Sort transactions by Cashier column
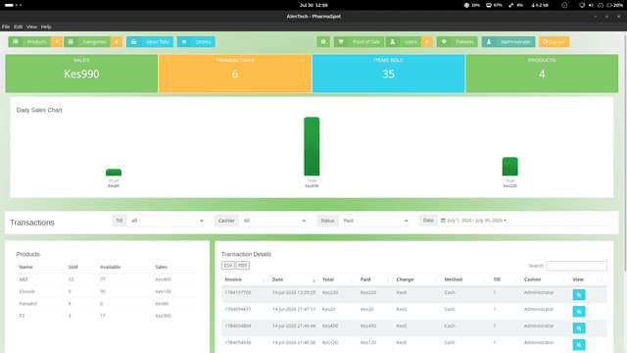 point(545,279)
